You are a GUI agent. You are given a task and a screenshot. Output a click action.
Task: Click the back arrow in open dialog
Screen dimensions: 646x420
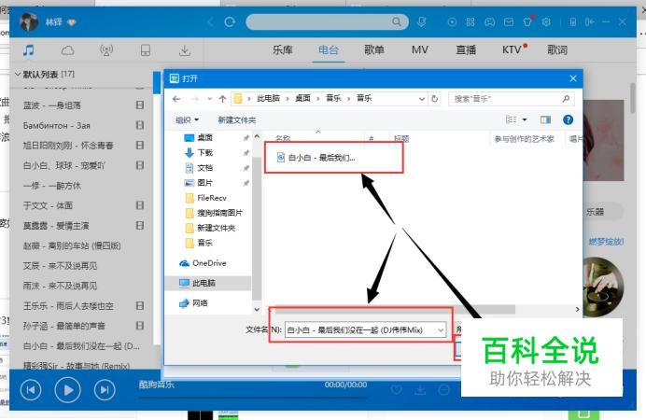(176, 99)
